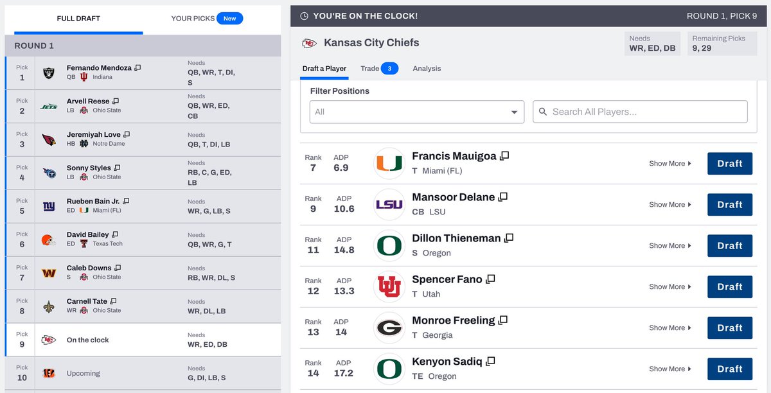Draft Kenyon Sadiq

point(729,369)
